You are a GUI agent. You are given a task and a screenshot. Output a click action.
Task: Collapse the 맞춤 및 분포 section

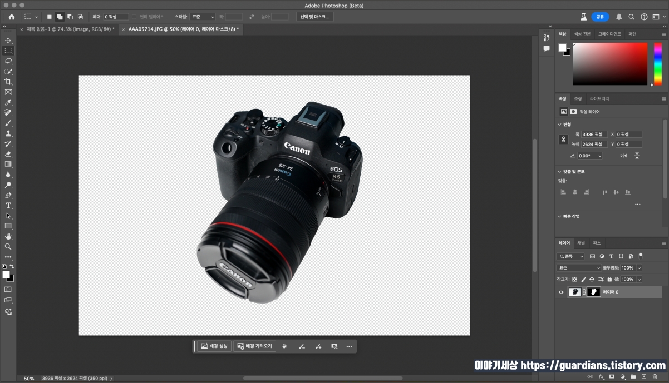tap(560, 172)
